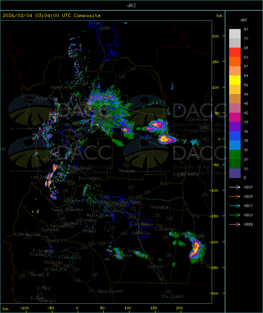Click the VBBB legend label

[248, 225]
